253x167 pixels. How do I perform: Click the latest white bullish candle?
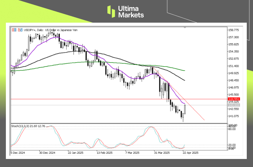coord(185,109)
